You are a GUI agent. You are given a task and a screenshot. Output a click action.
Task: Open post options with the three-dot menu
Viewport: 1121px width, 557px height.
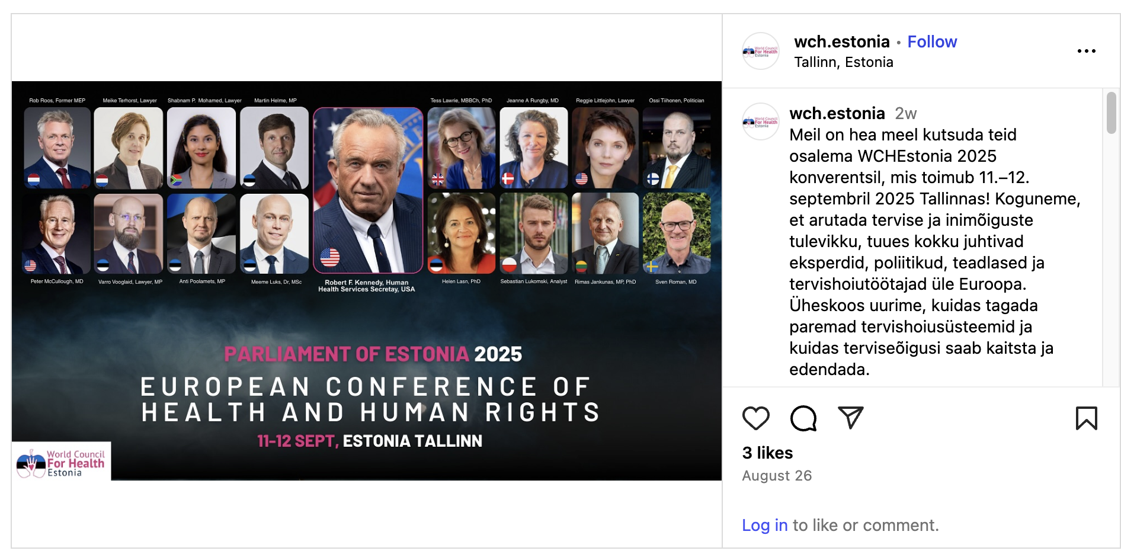pyautogui.click(x=1087, y=51)
